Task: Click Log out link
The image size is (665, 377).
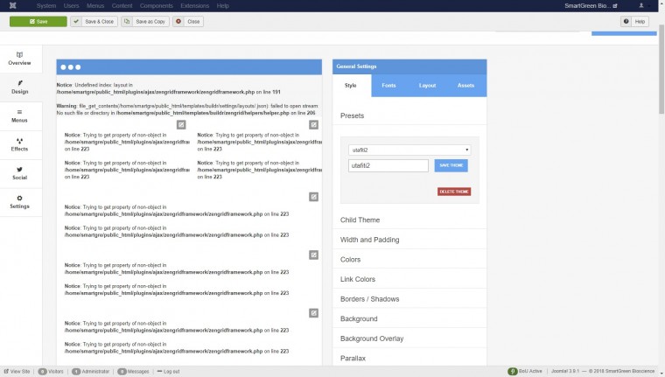Action: 168,372
